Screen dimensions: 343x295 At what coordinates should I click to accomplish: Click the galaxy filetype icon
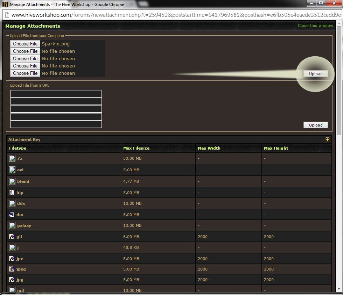[12, 225]
